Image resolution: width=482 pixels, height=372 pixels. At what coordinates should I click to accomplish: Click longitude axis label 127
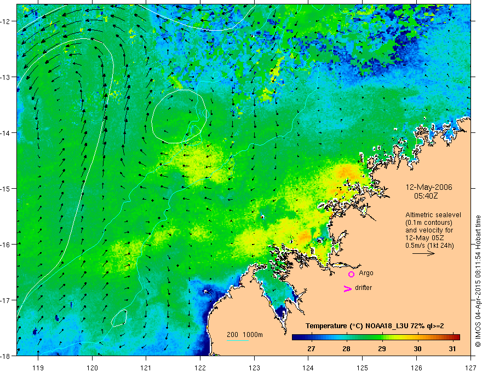coord(470,368)
